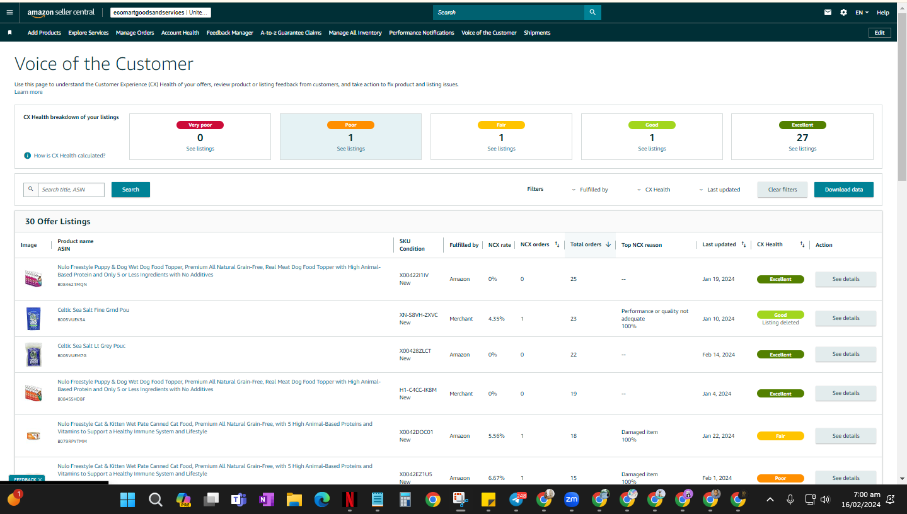The width and height of the screenshot is (907, 514).
Task: Open Windows taskbar search
Action: (155, 500)
